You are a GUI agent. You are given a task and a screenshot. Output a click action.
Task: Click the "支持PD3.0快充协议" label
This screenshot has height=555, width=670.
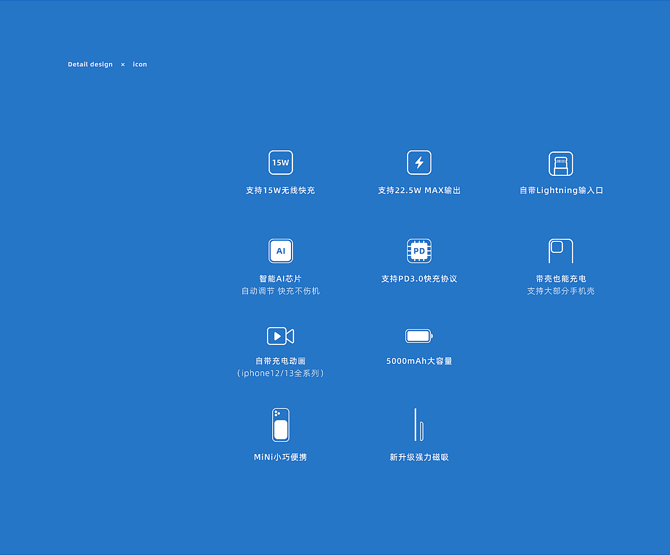(419, 279)
